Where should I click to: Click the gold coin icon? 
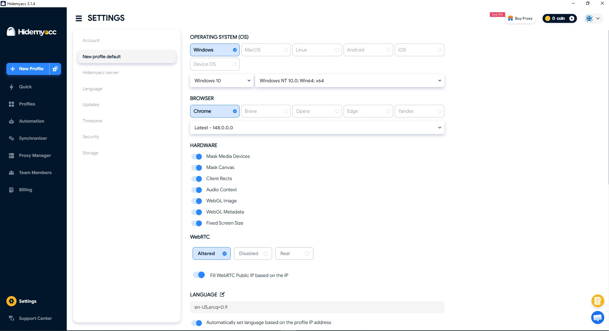548,18
